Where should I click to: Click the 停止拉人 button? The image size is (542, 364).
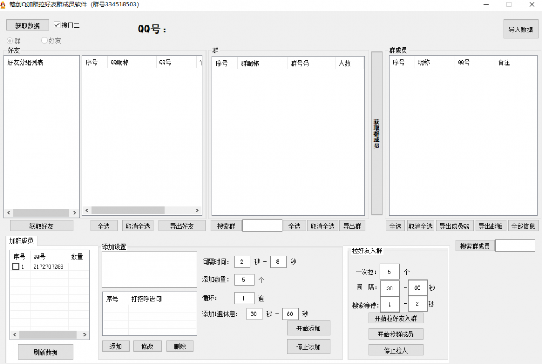(x=396, y=350)
